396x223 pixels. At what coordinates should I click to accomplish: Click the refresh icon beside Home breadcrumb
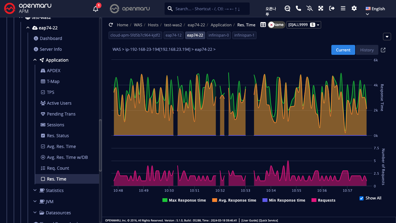point(111,25)
